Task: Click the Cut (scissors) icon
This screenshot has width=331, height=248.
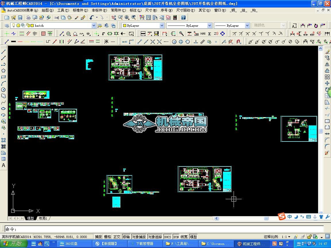Action: tap(57, 18)
